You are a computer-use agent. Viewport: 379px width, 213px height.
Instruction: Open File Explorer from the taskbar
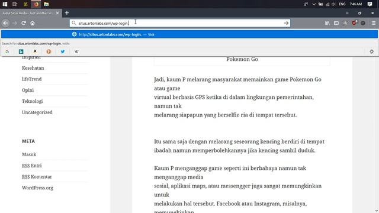coord(46,4)
